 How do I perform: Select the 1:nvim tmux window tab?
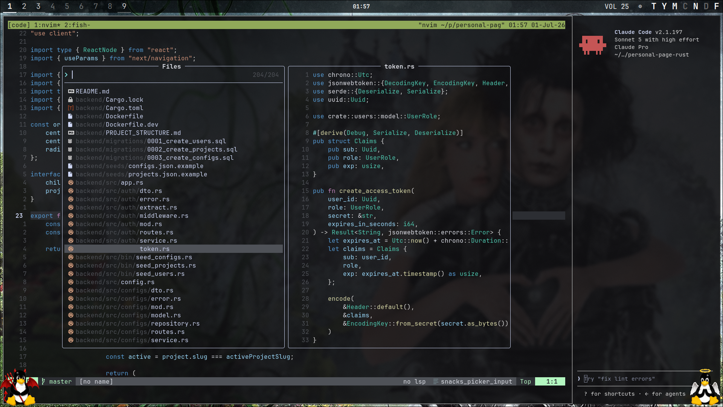point(47,25)
